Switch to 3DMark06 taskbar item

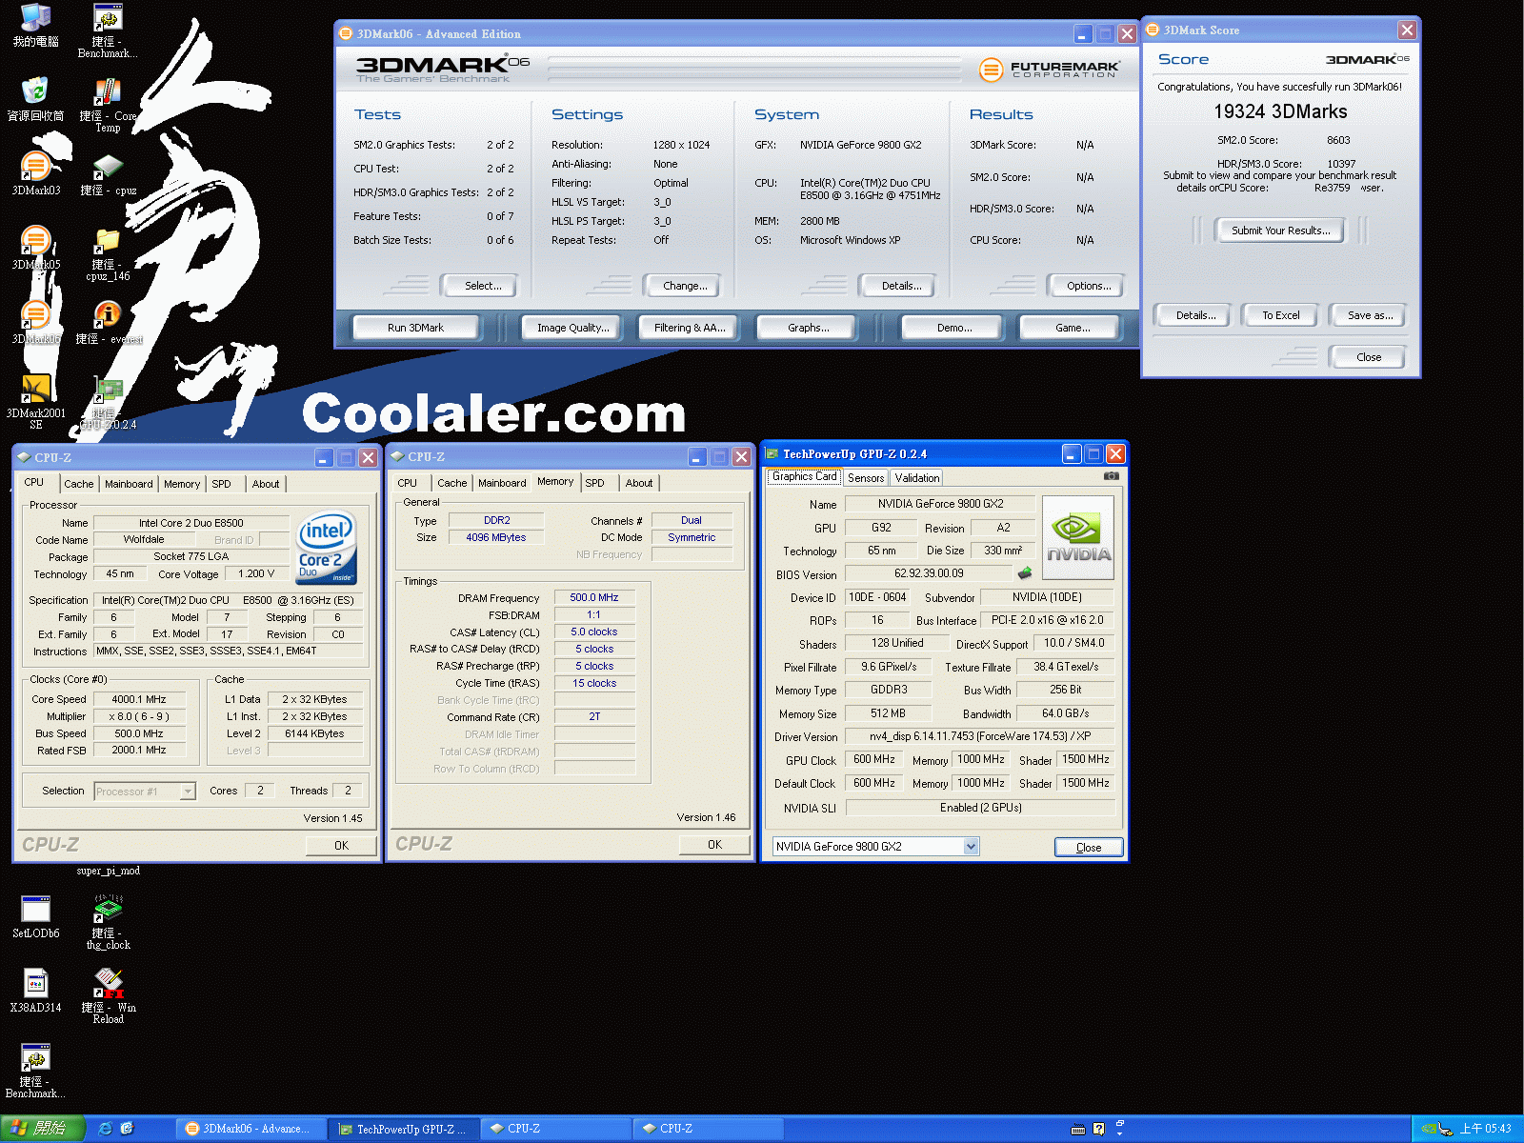pos(251,1129)
